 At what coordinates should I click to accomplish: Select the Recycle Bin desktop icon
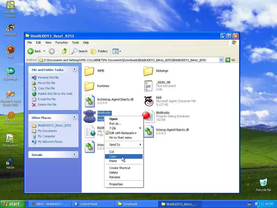(x=263, y=185)
